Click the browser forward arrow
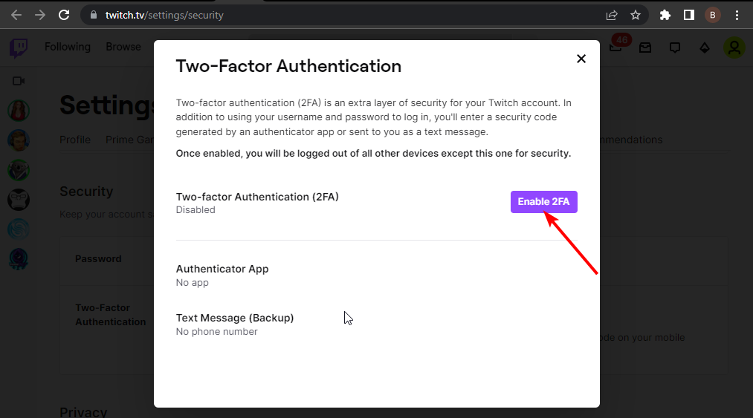 coord(40,15)
